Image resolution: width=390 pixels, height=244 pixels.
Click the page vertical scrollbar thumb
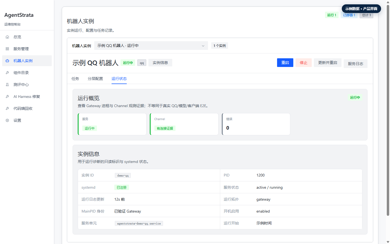click(x=388, y=110)
